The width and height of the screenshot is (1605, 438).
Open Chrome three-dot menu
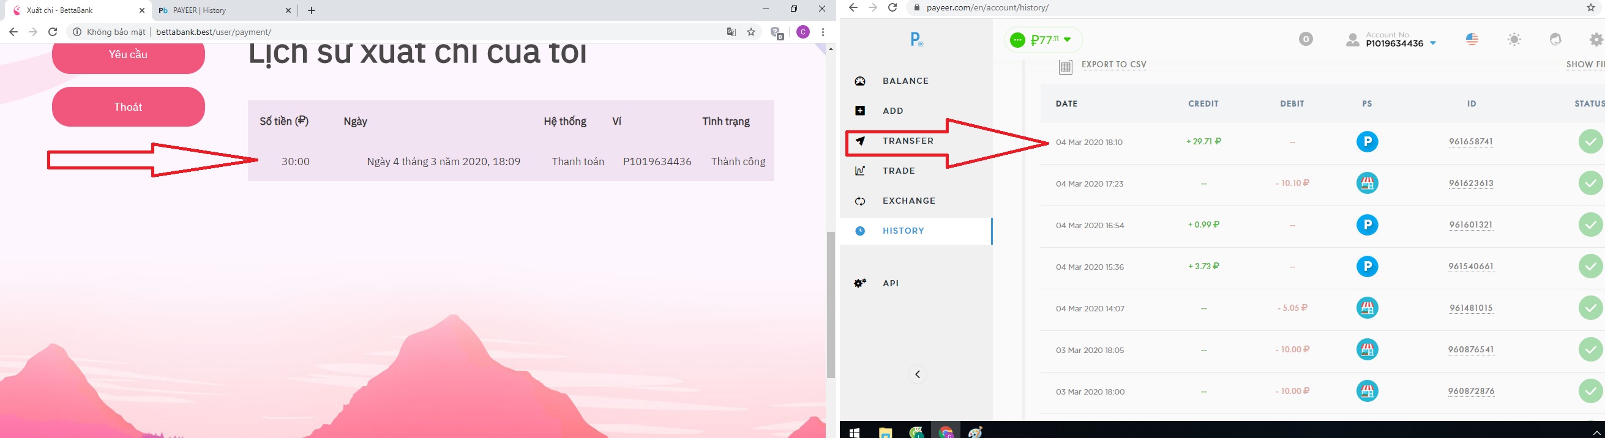[x=823, y=32]
